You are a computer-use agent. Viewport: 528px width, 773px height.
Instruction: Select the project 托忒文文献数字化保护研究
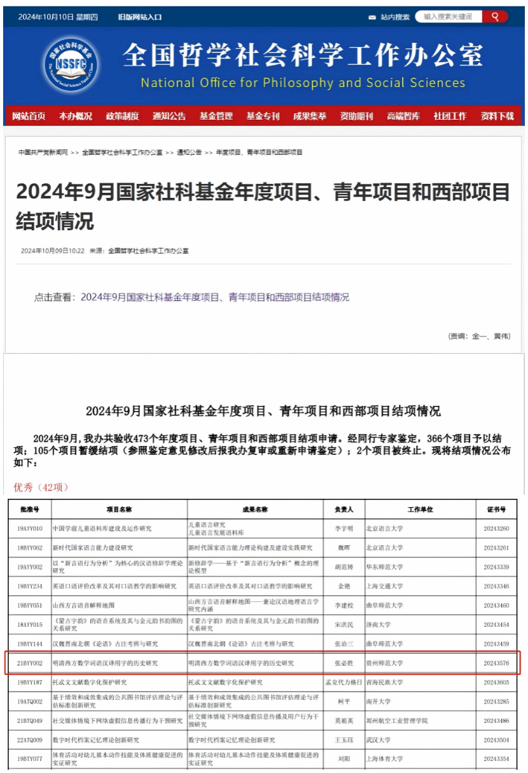tap(120, 682)
